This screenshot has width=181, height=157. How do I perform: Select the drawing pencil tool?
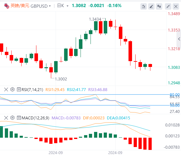[151, 6]
